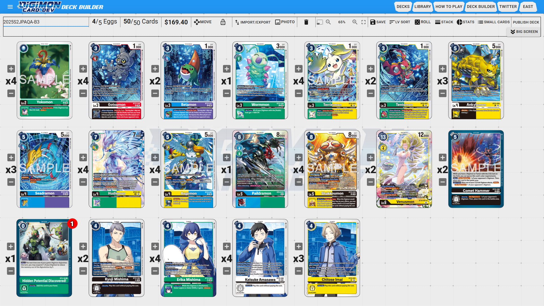Open deck Stats pie chart
The image size is (544, 306).
[x=465, y=22]
